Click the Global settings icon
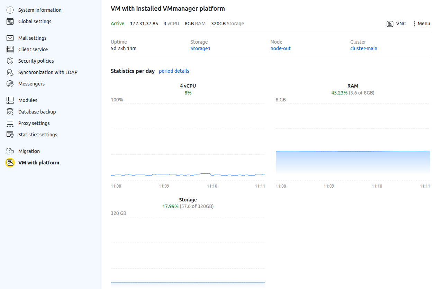The image size is (435, 289). (x=10, y=21)
